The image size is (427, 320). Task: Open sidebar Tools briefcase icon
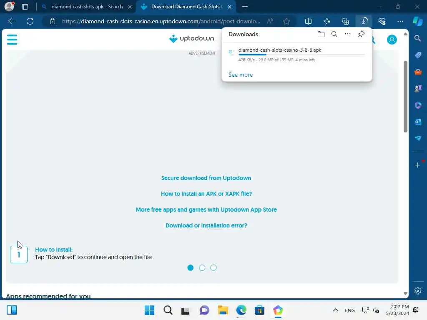[418, 72]
